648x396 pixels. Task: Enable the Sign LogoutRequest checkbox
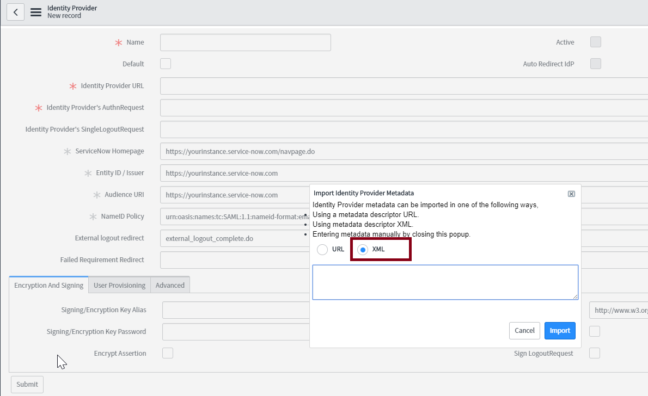coord(595,353)
